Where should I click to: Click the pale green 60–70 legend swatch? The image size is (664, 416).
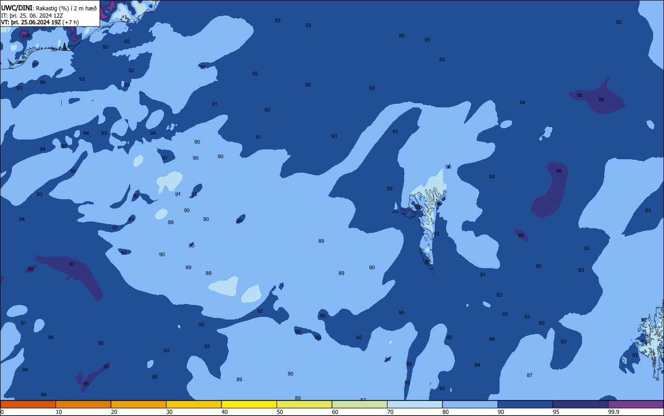[x=359, y=404]
